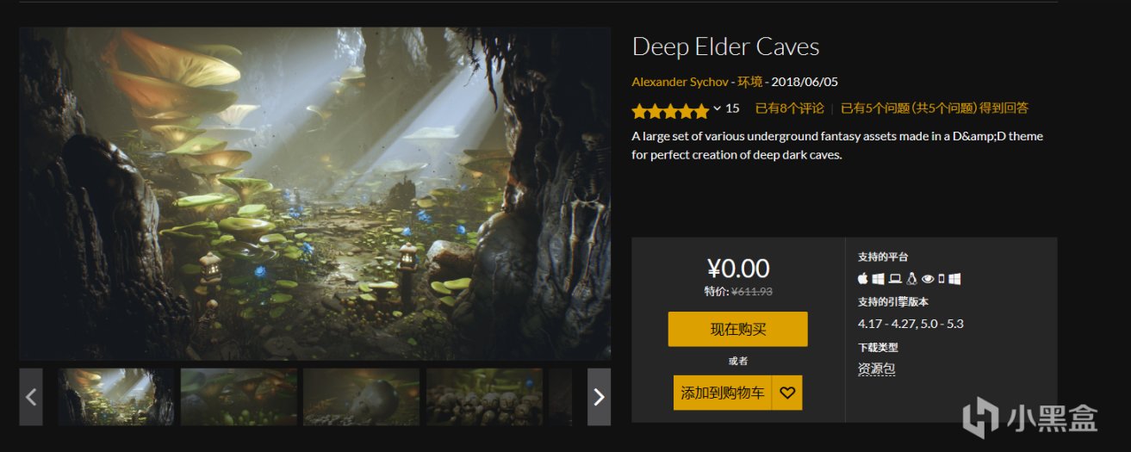Select the skull pile thumbnail
1131x452 pixels.
click(x=484, y=397)
